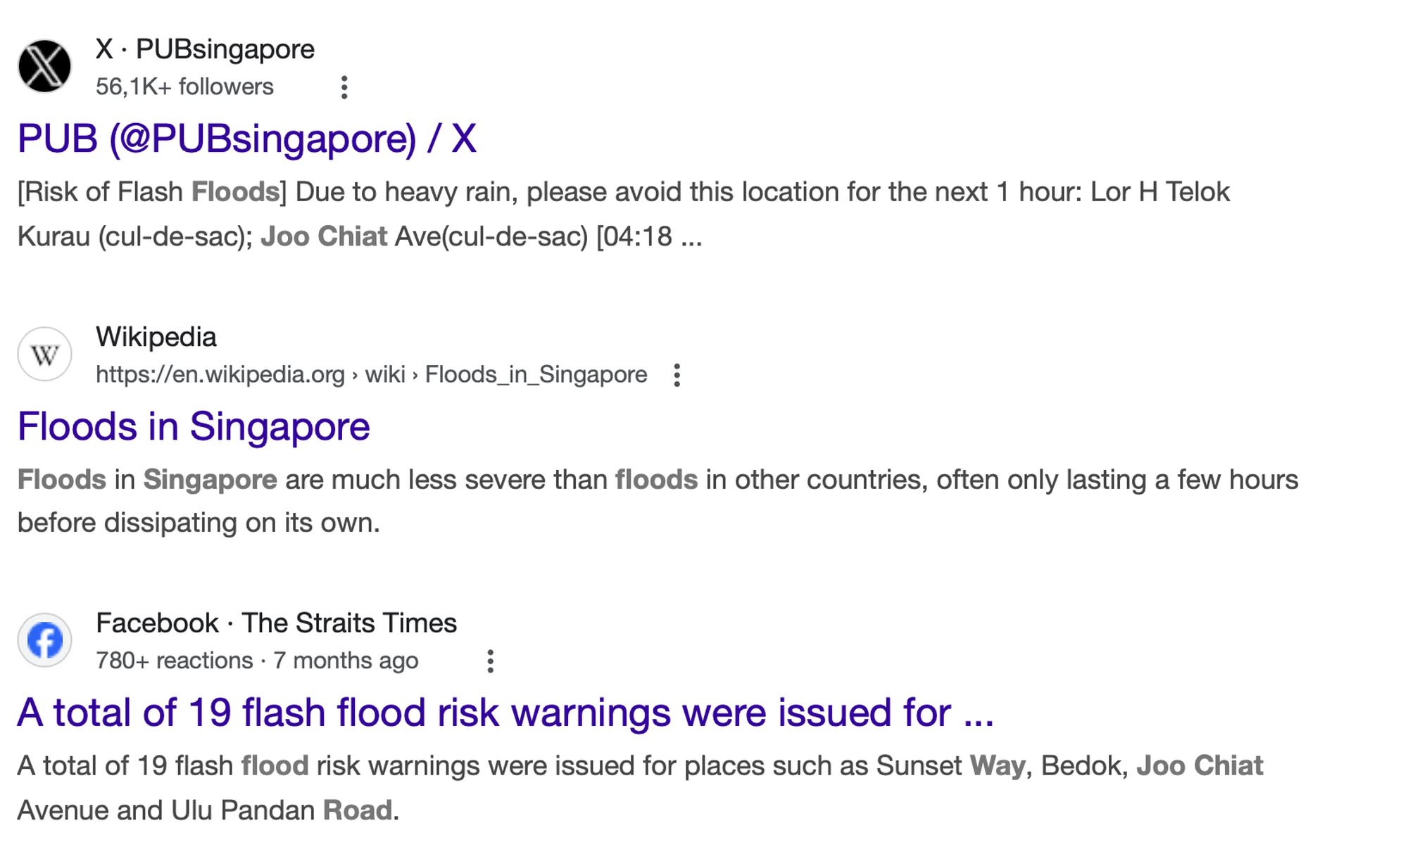Click the Wikipedia source name
The height and width of the screenshot is (854, 1408).
[156, 337]
